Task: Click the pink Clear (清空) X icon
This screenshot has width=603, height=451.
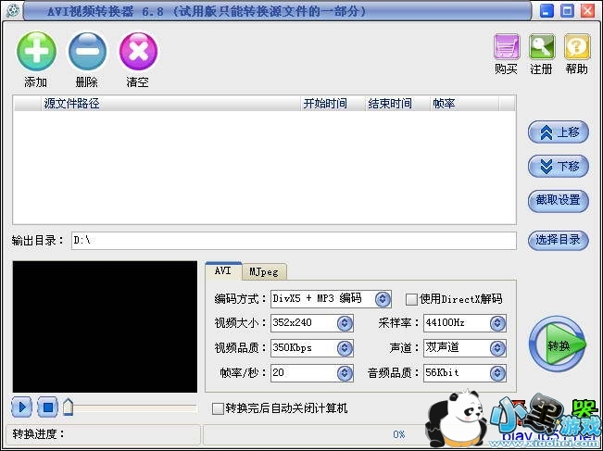Action: [138, 52]
